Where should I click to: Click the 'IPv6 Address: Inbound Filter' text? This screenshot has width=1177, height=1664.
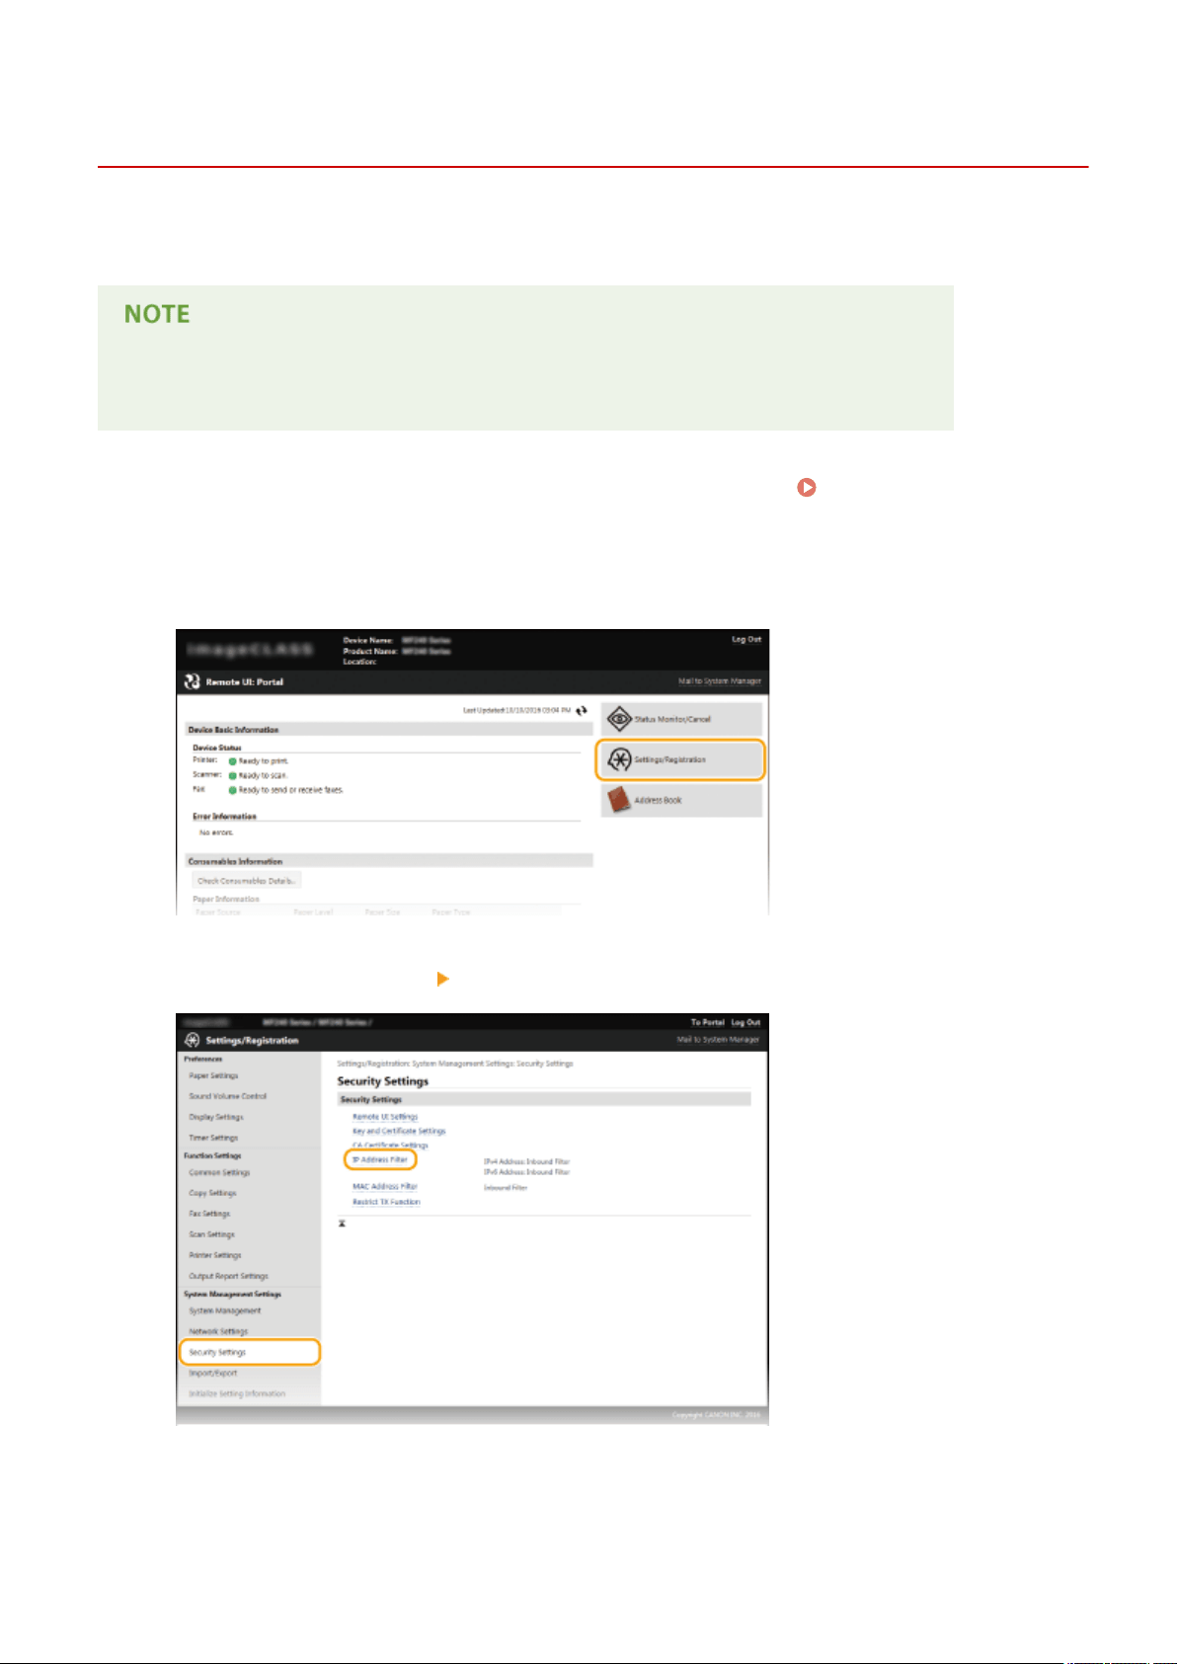(x=526, y=1172)
